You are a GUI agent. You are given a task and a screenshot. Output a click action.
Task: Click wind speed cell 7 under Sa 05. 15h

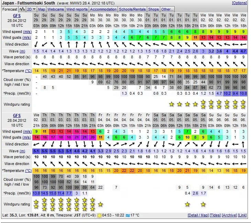point(187,131)
